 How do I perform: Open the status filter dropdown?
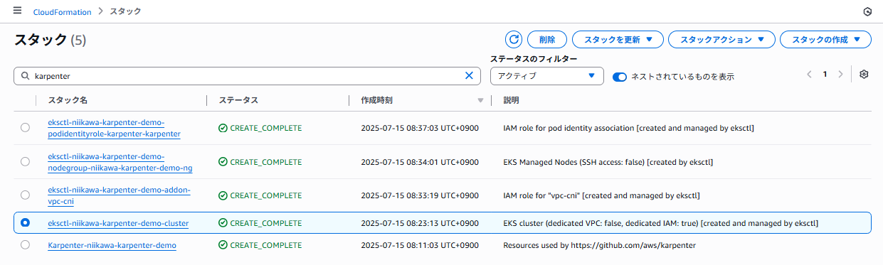(547, 76)
